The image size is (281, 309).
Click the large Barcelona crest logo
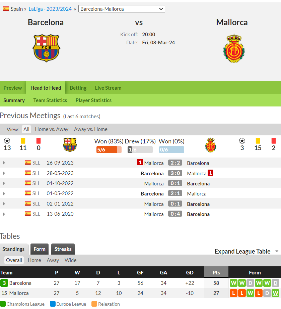click(46, 48)
